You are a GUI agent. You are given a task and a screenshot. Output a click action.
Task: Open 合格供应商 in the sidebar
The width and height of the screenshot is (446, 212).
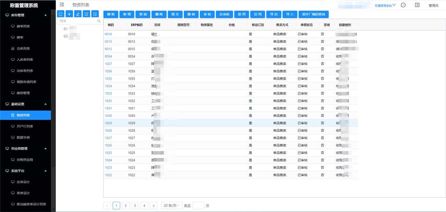pos(25,160)
